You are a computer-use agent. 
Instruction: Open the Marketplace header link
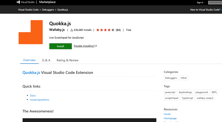click(47, 2)
